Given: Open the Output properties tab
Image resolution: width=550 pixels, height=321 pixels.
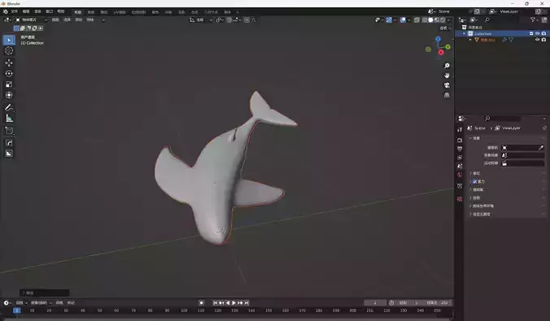Looking at the screenshot, I should (x=460, y=149).
